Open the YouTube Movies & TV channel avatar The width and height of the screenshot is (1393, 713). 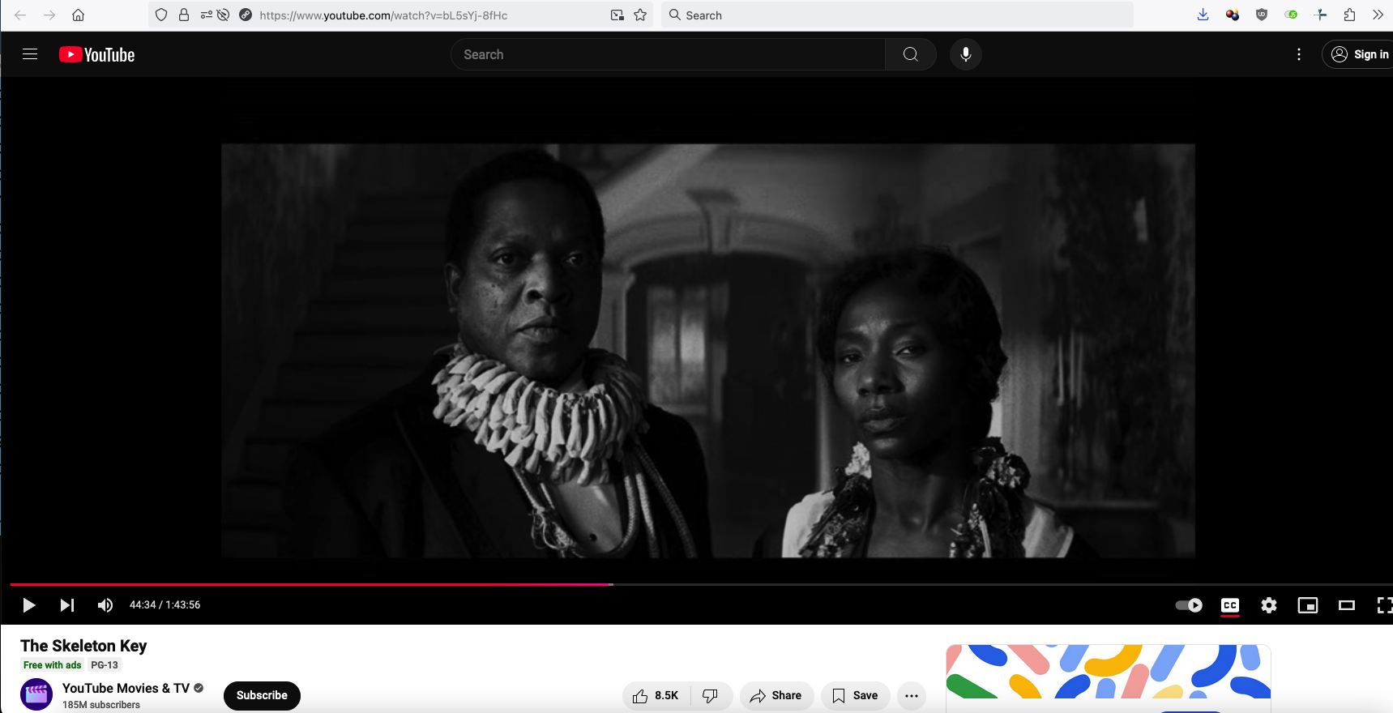[36, 695]
